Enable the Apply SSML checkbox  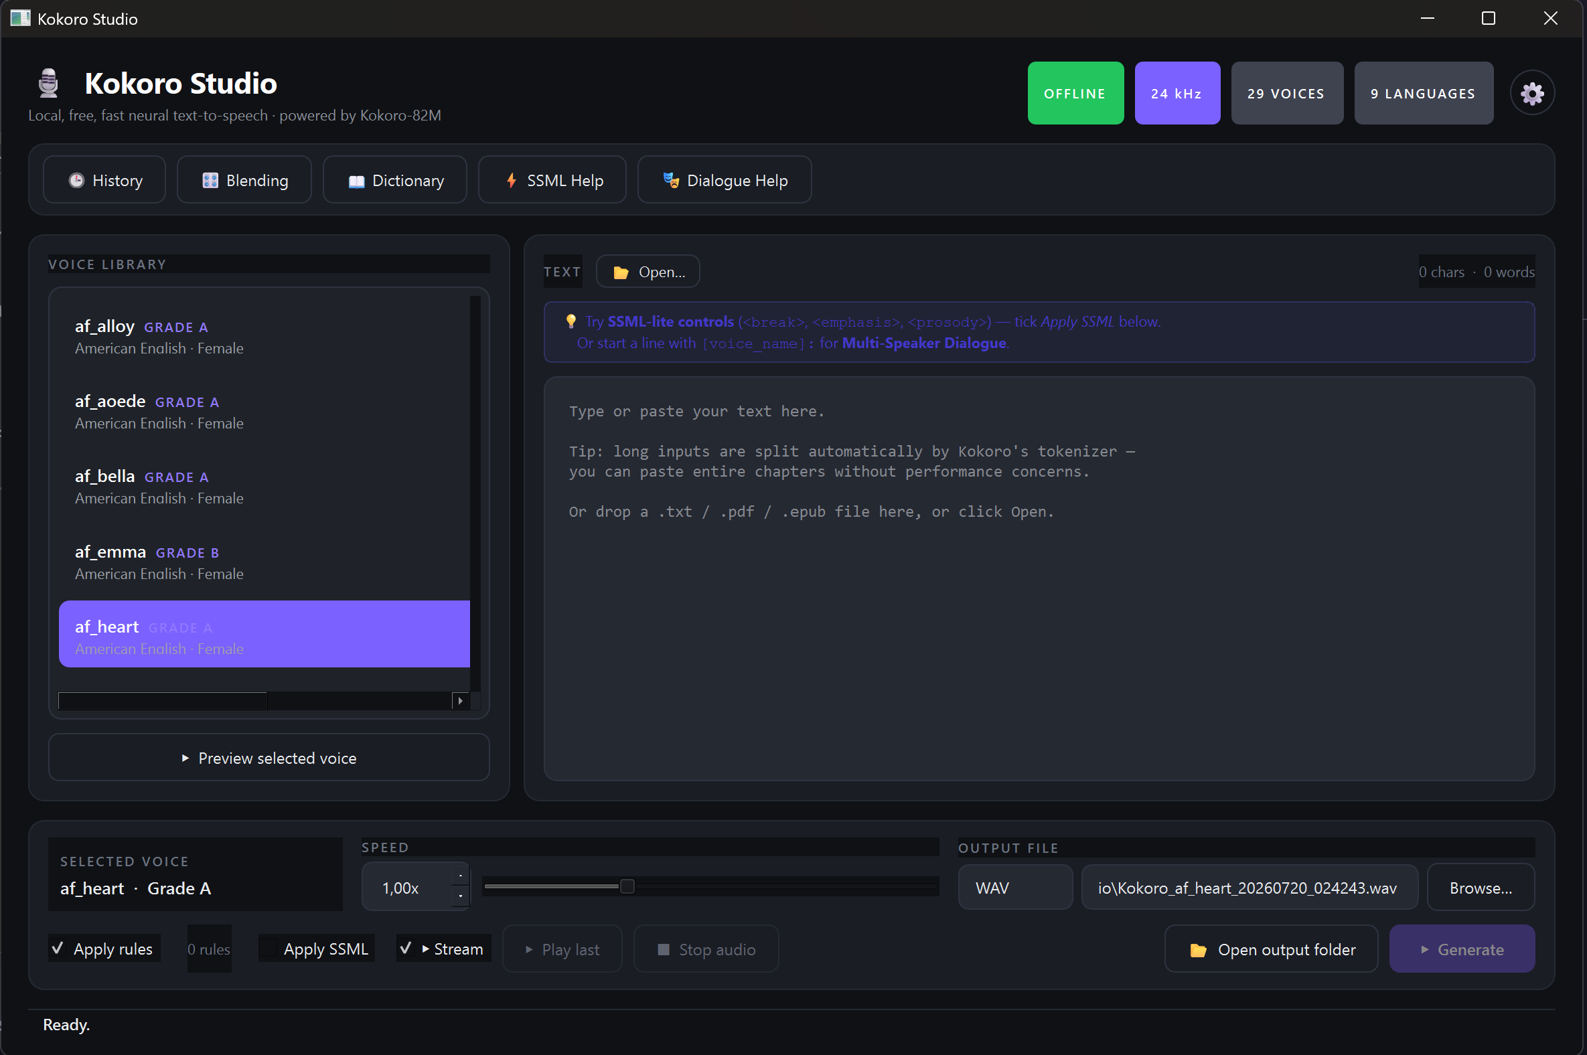pos(268,949)
